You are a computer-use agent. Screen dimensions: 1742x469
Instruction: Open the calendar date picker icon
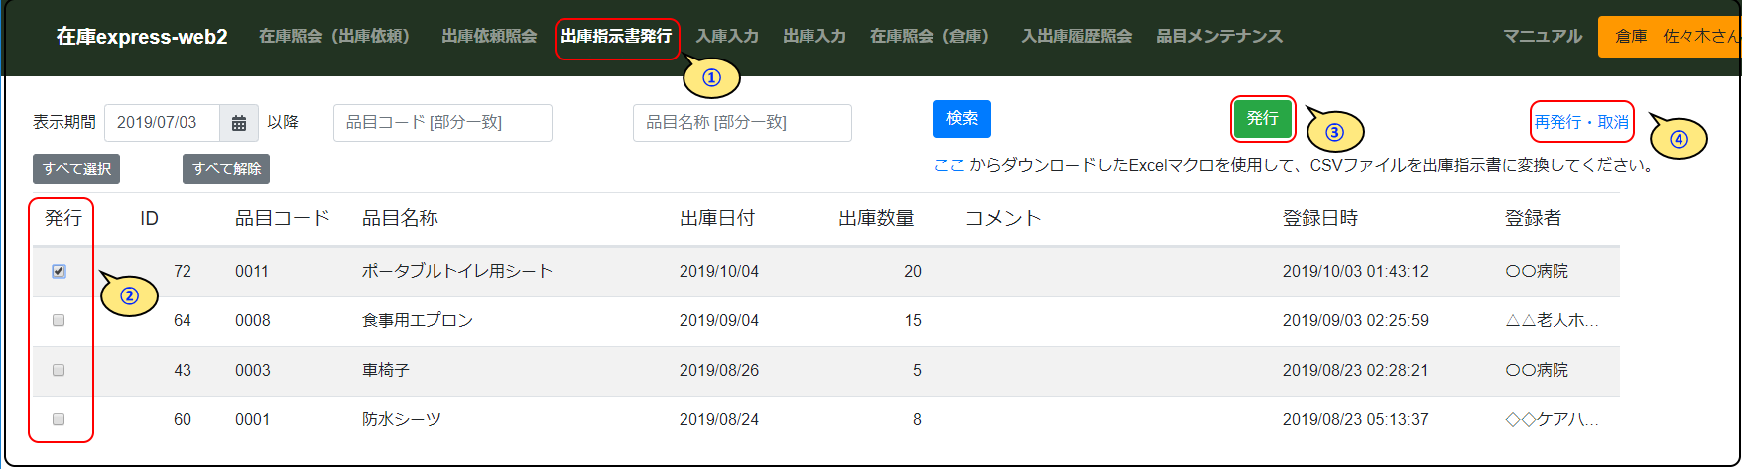click(x=239, y=123)
